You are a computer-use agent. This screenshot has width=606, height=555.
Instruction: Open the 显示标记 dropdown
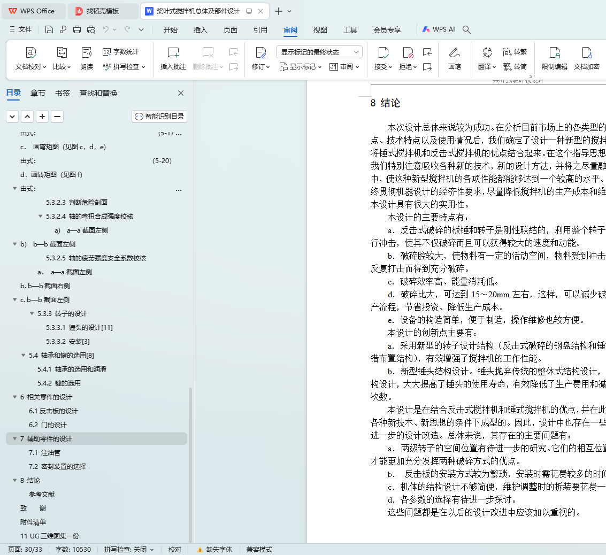coord(300,67)
